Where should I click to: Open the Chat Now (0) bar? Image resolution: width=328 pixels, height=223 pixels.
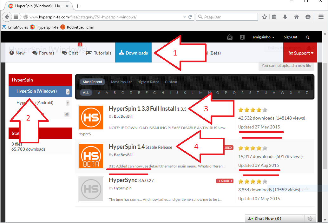click(274, 219)
